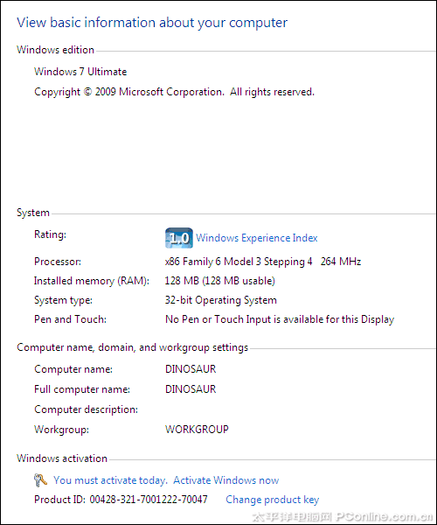Click the 'Computer description:' label

86,409
